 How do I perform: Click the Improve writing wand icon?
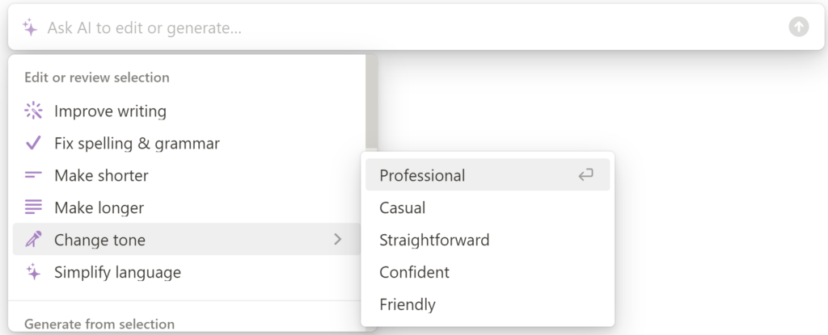pyautogui.click(x=33, y=111)
